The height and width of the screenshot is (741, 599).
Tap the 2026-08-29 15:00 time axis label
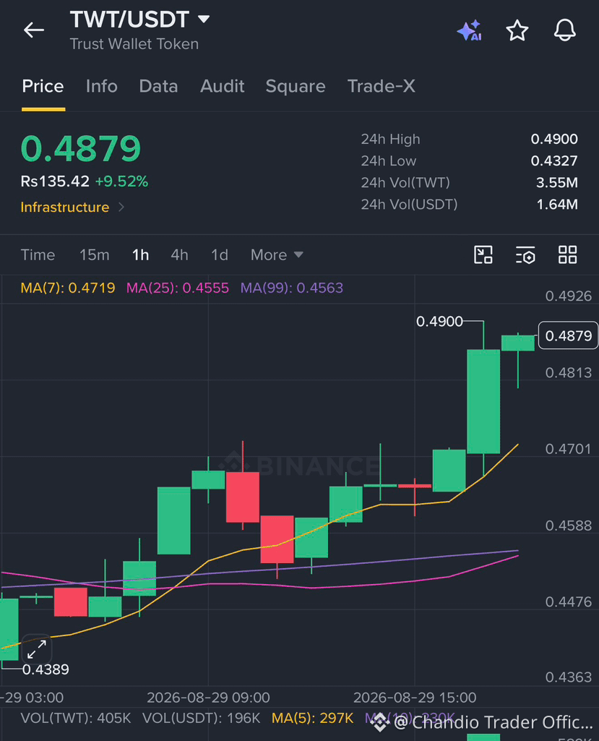pos(415,698)
